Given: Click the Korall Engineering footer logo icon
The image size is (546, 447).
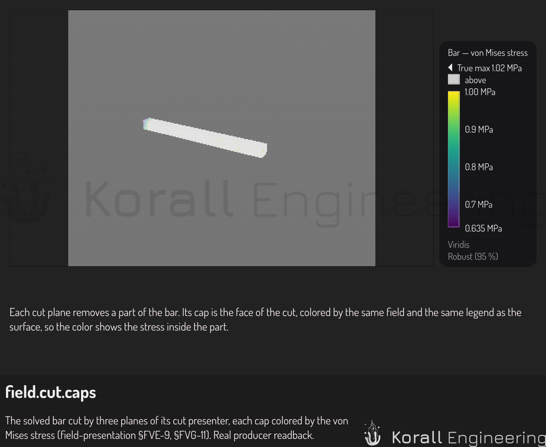Looking at the screenshot, I should coord(372,433).
